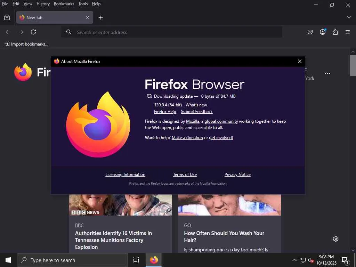
Task: Open Task View on taskbar
Action: coord(136,260)
